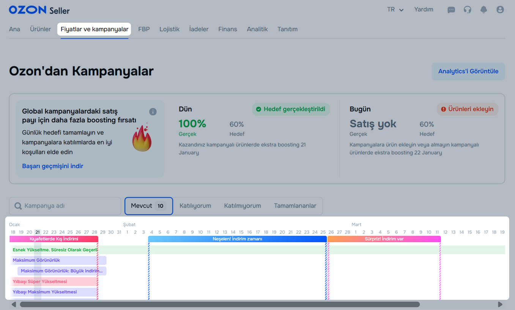Switch to the Katılıyorum tab
Viewport: 515px width, 310px height.
(x=195, y=206)
